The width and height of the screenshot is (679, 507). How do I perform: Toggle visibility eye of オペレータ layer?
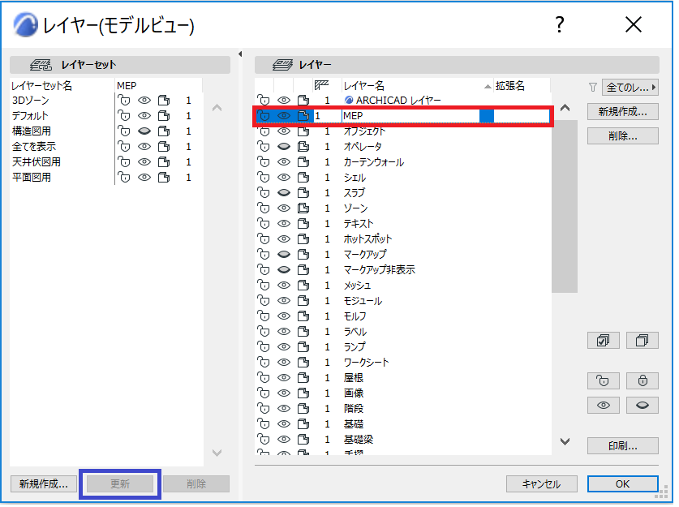pos(286,148)
